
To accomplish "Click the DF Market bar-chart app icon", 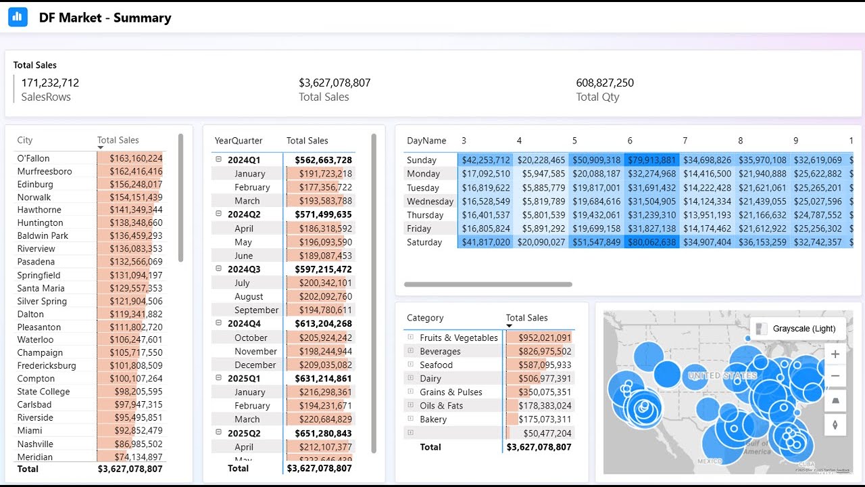I will (x=18, y=17).
